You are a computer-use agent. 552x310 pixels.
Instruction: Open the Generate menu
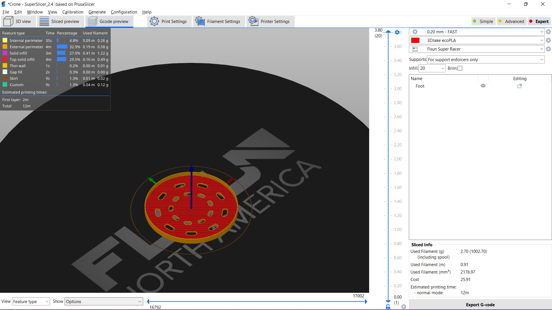pos(97,12)
